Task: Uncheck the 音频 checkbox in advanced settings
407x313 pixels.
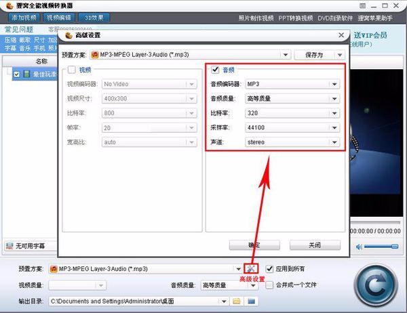Action: pyautogui.click(x=215, y=70)
